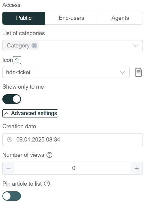The image size is (145, 216).
Task: Open help for Number of views
Action: click(x=49, y=155)
